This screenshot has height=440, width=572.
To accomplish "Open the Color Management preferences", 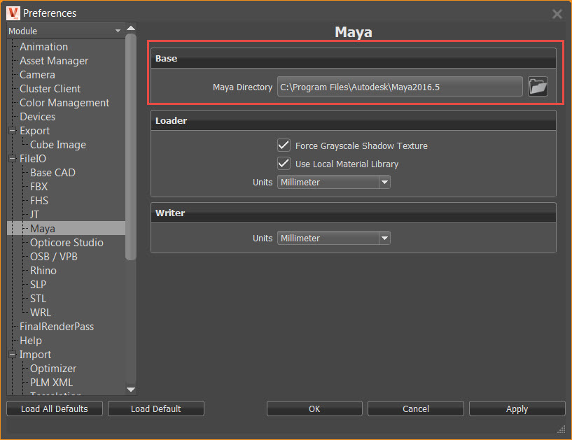I will (x=64, y=102).
